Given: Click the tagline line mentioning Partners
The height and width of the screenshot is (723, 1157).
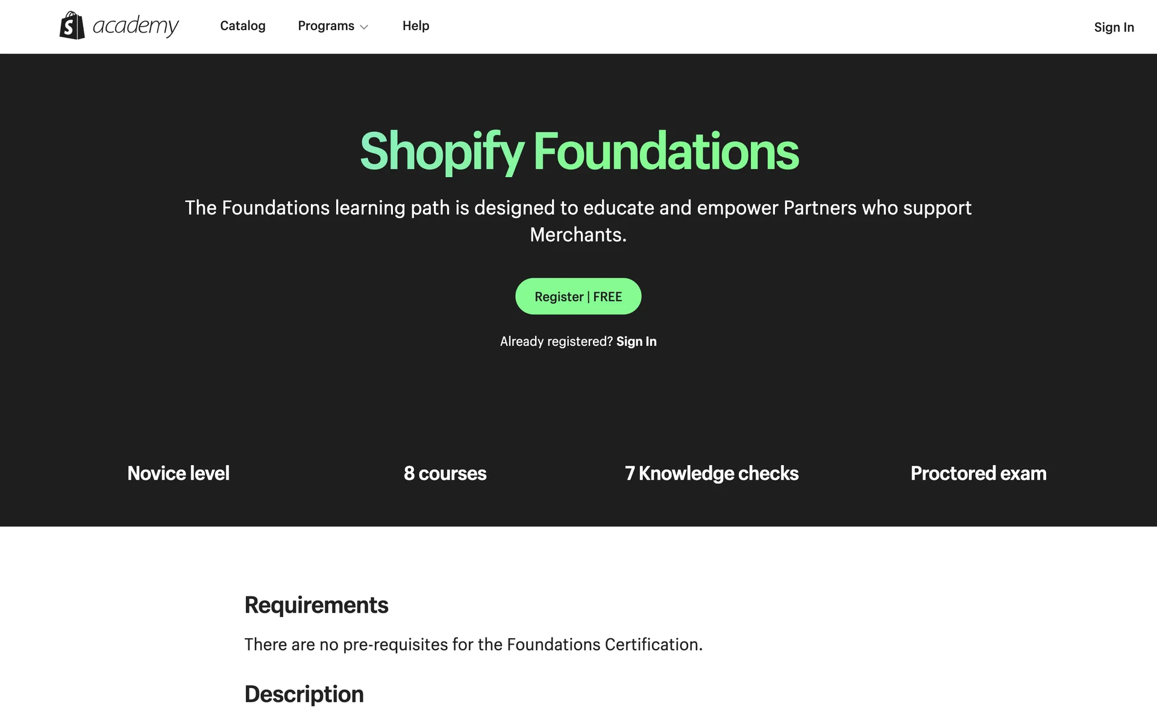Looking at the screenshot, I should click(578, 208).
